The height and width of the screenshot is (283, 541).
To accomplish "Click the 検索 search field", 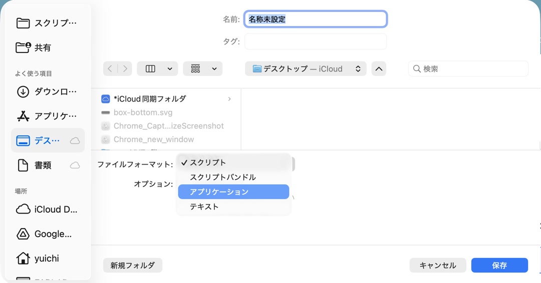I will 468,69.
